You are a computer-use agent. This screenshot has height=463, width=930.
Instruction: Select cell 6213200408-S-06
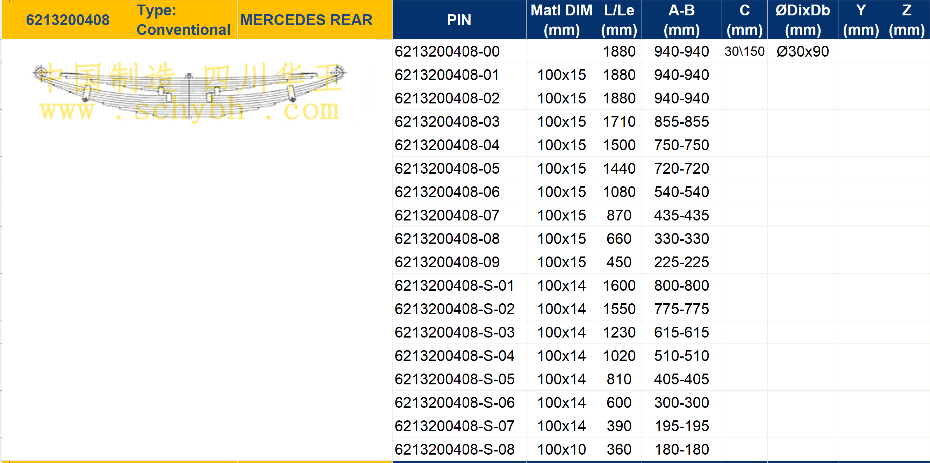459,403
